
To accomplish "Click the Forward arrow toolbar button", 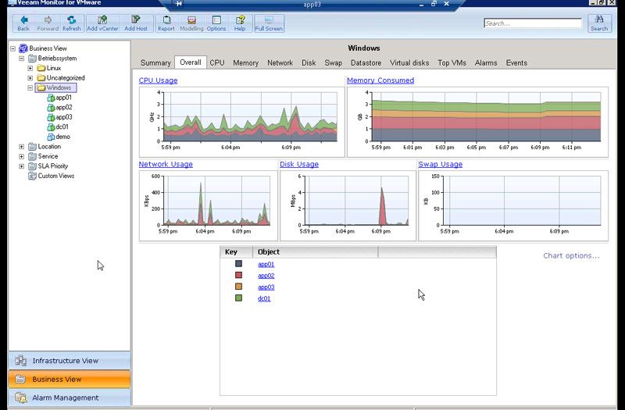I will [48, 23].
